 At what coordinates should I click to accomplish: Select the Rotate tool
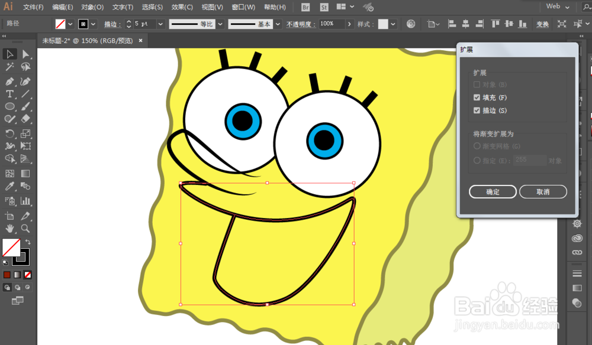click(x=10, y=134)
